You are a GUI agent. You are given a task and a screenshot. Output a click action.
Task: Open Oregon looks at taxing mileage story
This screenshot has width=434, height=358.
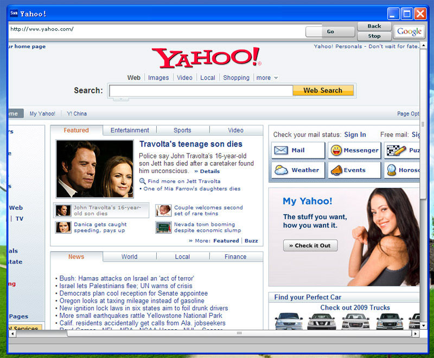132,301
